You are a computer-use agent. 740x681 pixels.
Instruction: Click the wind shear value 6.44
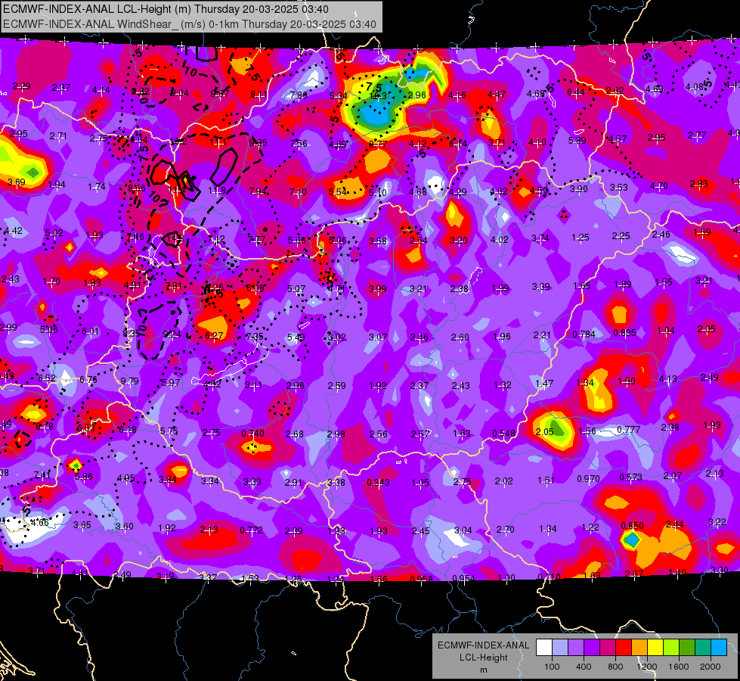[x=576, y=92]
